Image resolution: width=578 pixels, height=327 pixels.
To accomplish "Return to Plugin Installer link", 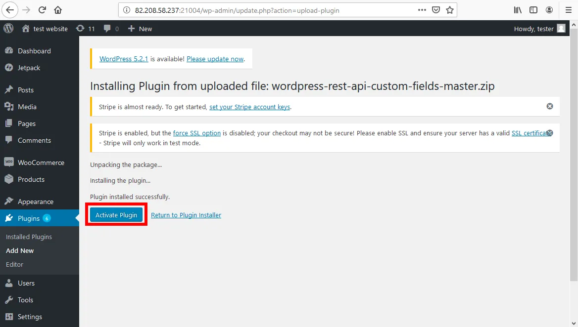I will (x=186, y=215).
